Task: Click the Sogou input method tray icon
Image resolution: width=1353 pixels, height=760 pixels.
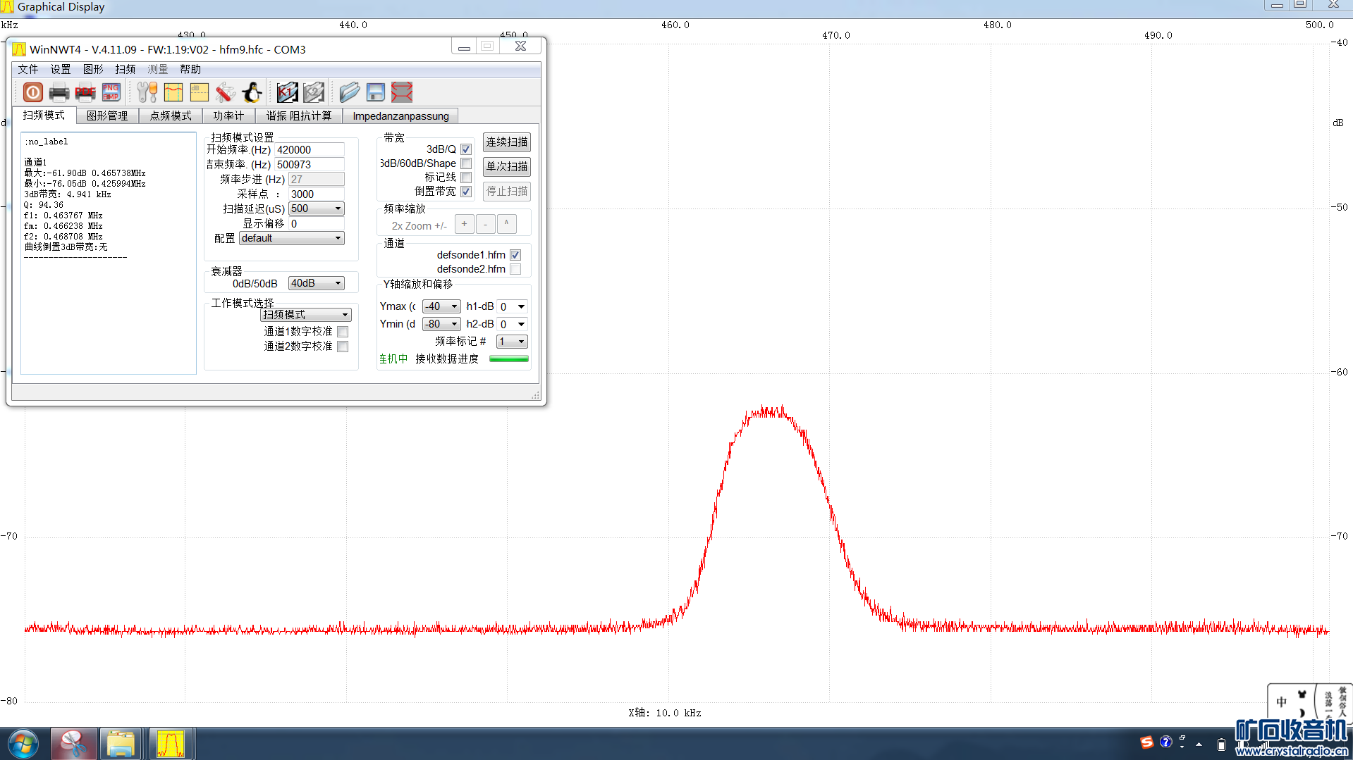Action: (x=1147, y=742)
